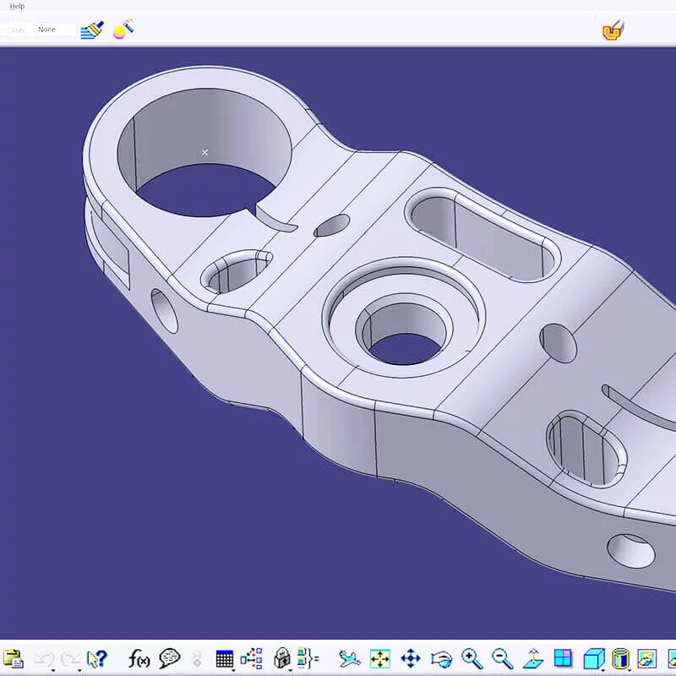Click the Paste clipboard icon
The height and width of the screenshot is (676, 676).
click(13, 658)
